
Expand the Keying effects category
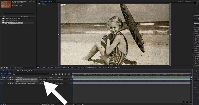click(x=194, y=47)
